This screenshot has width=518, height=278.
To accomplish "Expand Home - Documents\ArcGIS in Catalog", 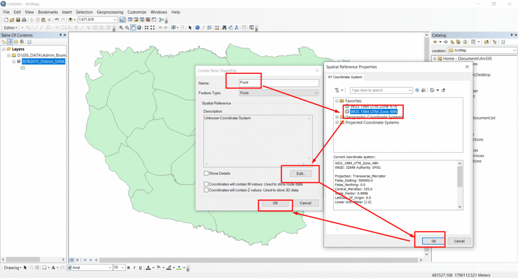I will pyautogui.click(x=435, y=59).
